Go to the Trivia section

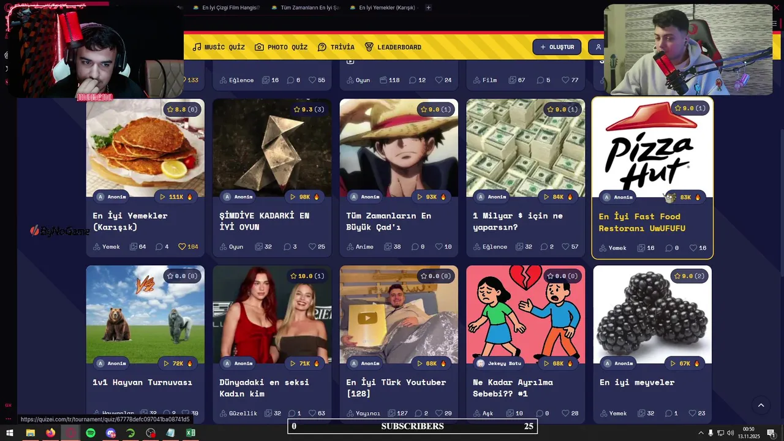[x=336, y=47]
